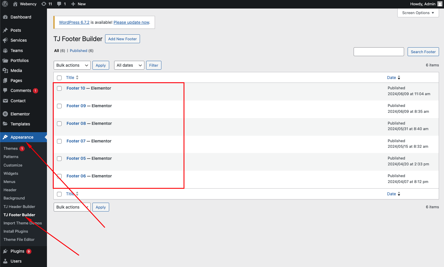Screen dimensions: 444x267
Task: Click the Services sidebar icon
Action: (5, 40)
